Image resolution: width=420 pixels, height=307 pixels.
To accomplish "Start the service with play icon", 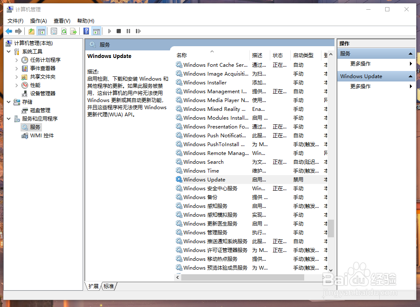I will (109, 31).
